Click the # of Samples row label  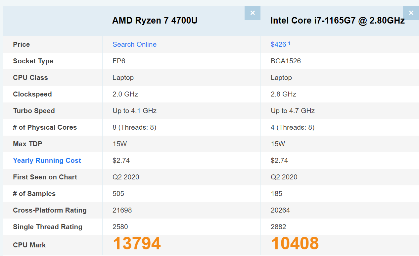pos(34,194)
